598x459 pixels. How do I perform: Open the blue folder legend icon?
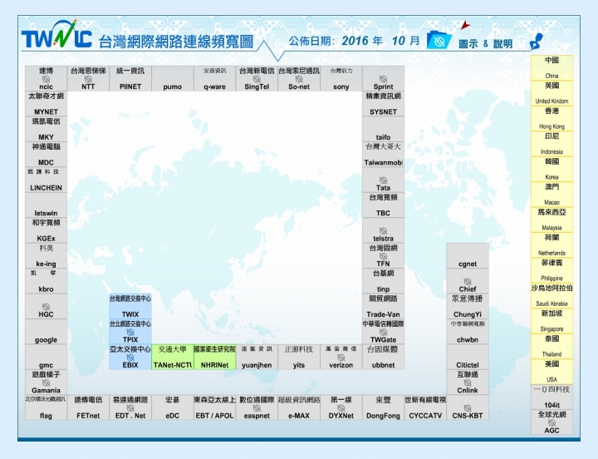click(439, 40)
